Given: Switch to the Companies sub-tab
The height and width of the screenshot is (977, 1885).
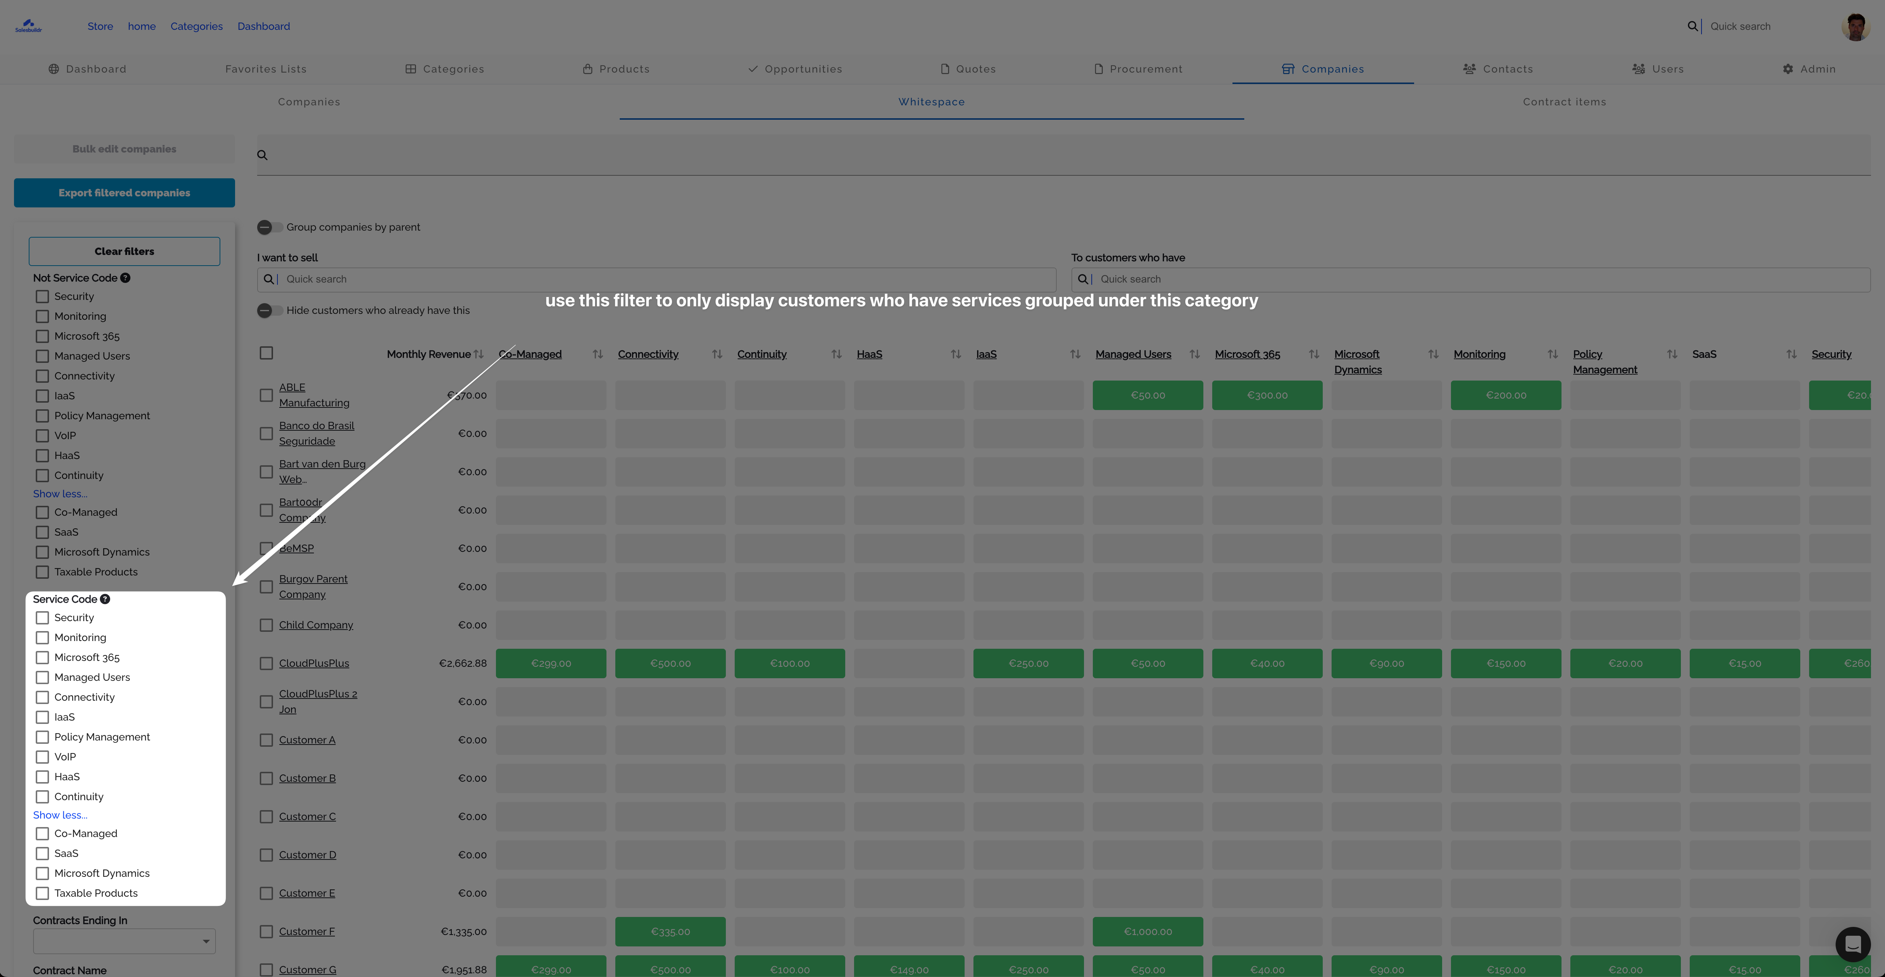Looking at the screenshot, I should coord(309,102).
